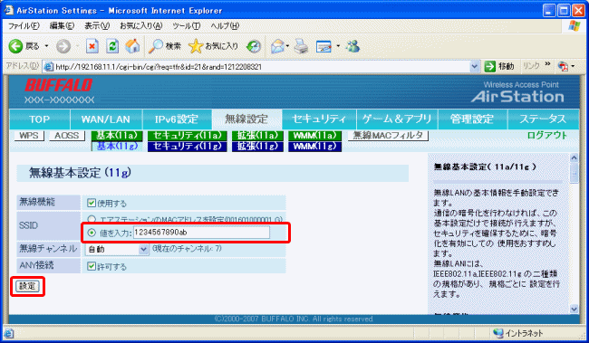
Task: Click the Intranet zone globe icon
Action: (x=498, y=333)
